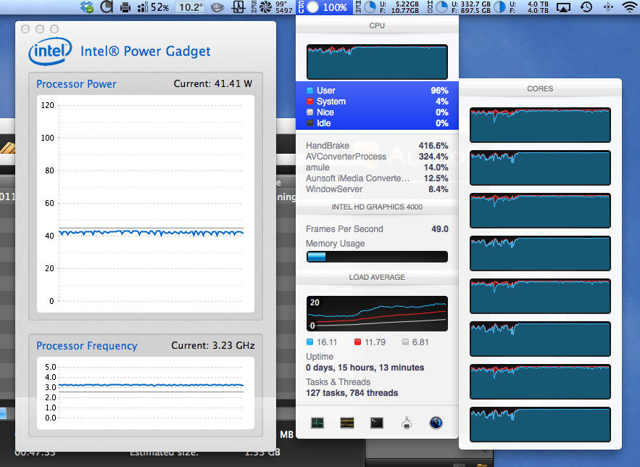
Task: Click the 6.81 load average value
Action: pyautogui.click(x=420, y=342)
